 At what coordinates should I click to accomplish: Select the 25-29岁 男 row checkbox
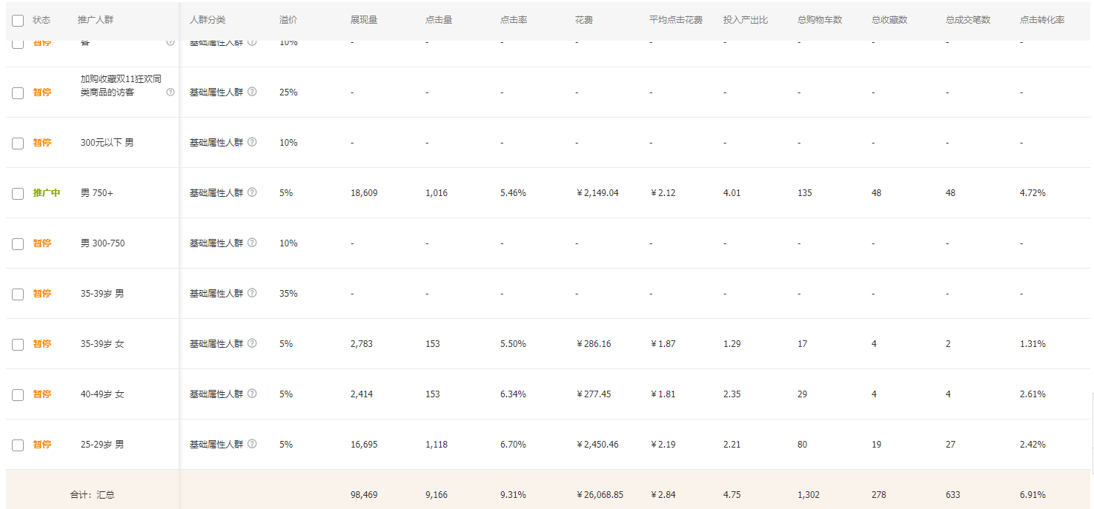[x=18, y=445]
